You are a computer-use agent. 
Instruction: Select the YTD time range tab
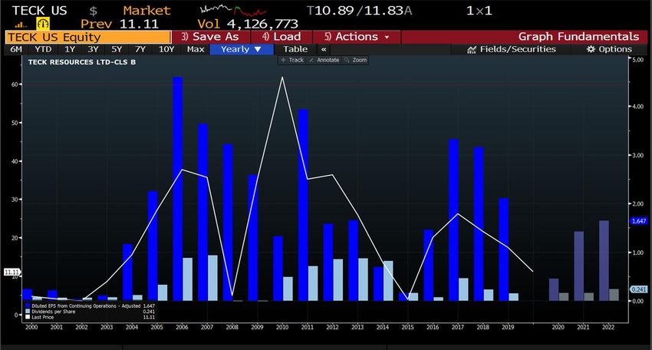click(43, 49)
